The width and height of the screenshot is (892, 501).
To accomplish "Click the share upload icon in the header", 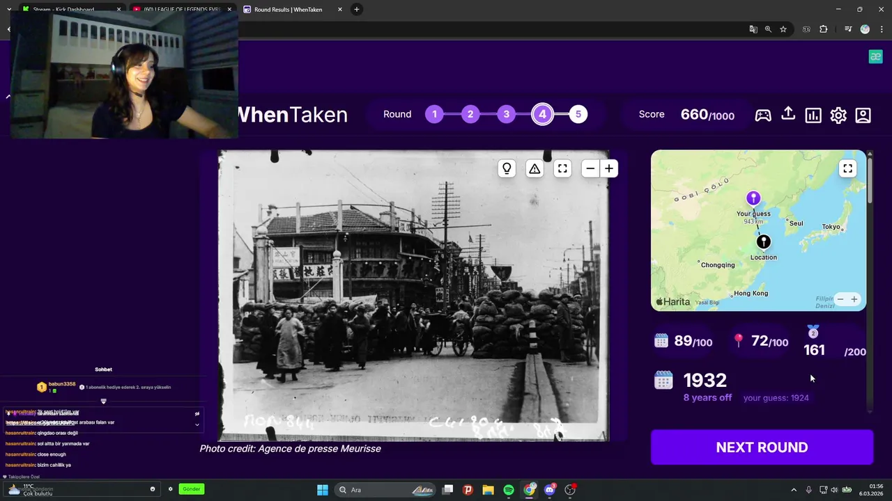I will tap(788, 114).
